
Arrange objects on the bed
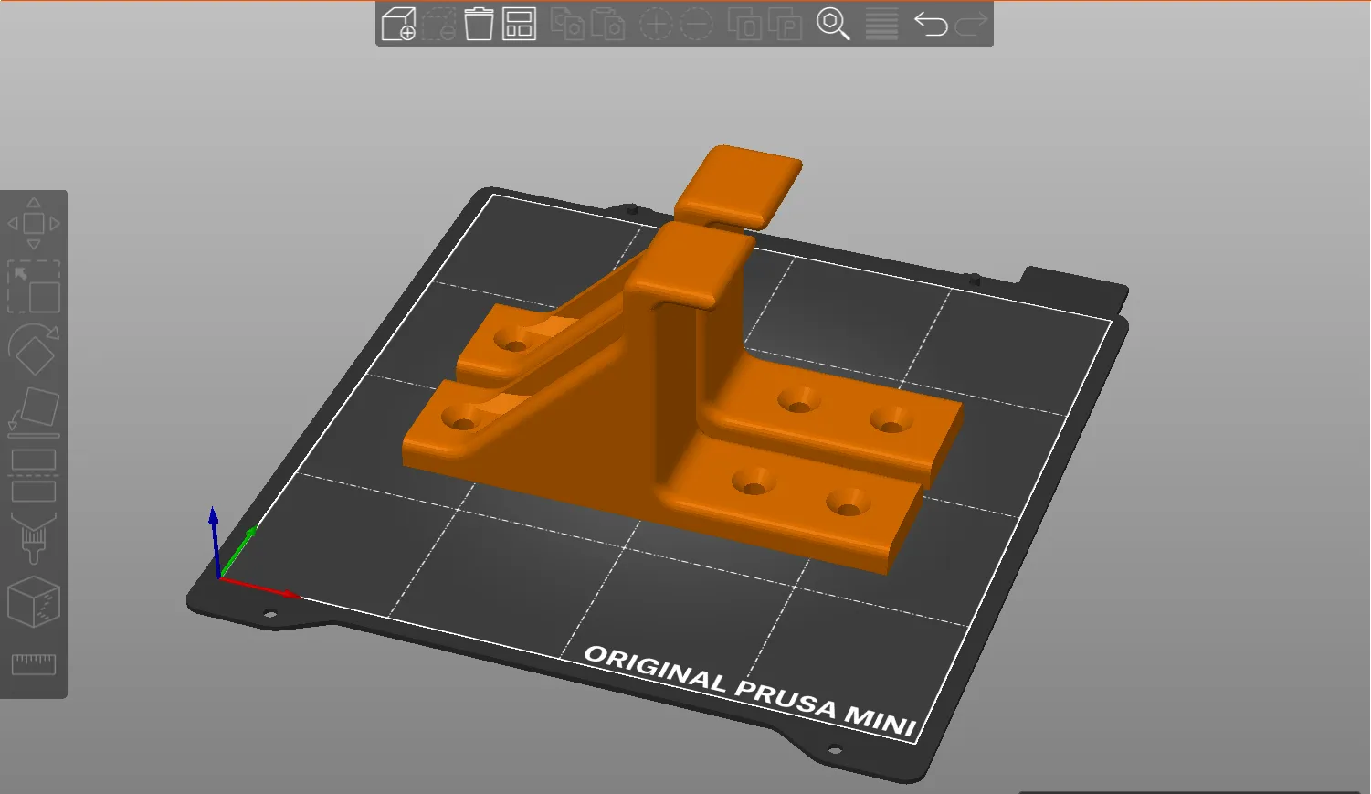519,24
